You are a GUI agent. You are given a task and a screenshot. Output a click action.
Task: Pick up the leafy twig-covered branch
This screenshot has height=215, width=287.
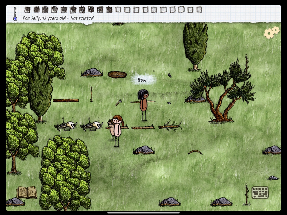click(170, 126)
